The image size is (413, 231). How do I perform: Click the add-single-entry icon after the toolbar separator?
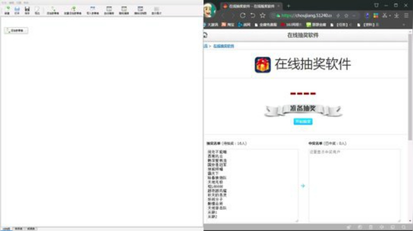53,10
